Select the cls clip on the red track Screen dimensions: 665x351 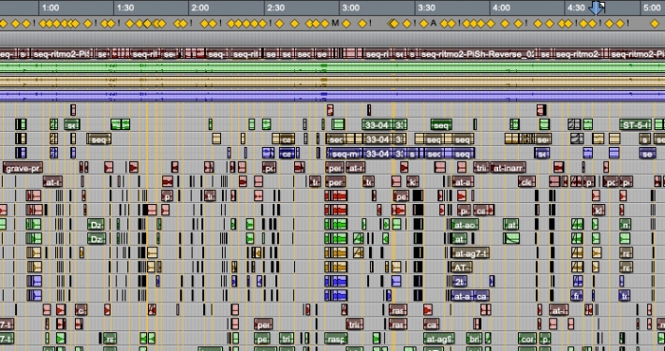526,182
